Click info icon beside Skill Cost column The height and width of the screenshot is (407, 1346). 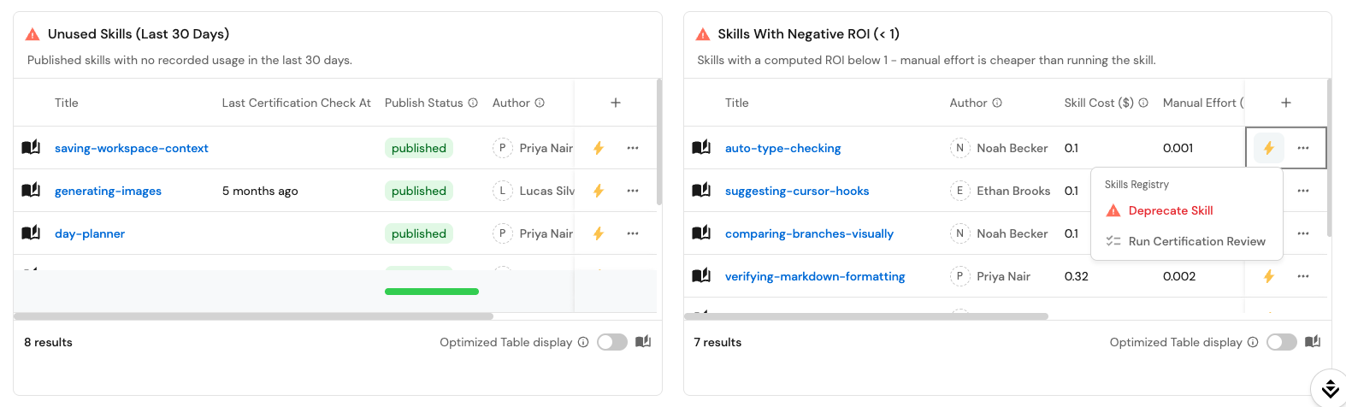pyautogui.click(x=1143, y=103)
